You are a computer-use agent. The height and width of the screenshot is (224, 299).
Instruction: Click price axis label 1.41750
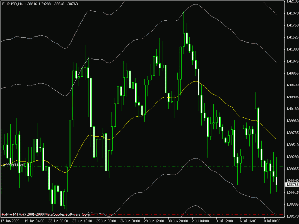click(x=292, y=25)
